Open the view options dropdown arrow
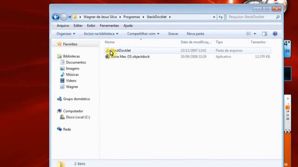Screen dimensions: 298x167 (x=255, y=34)
